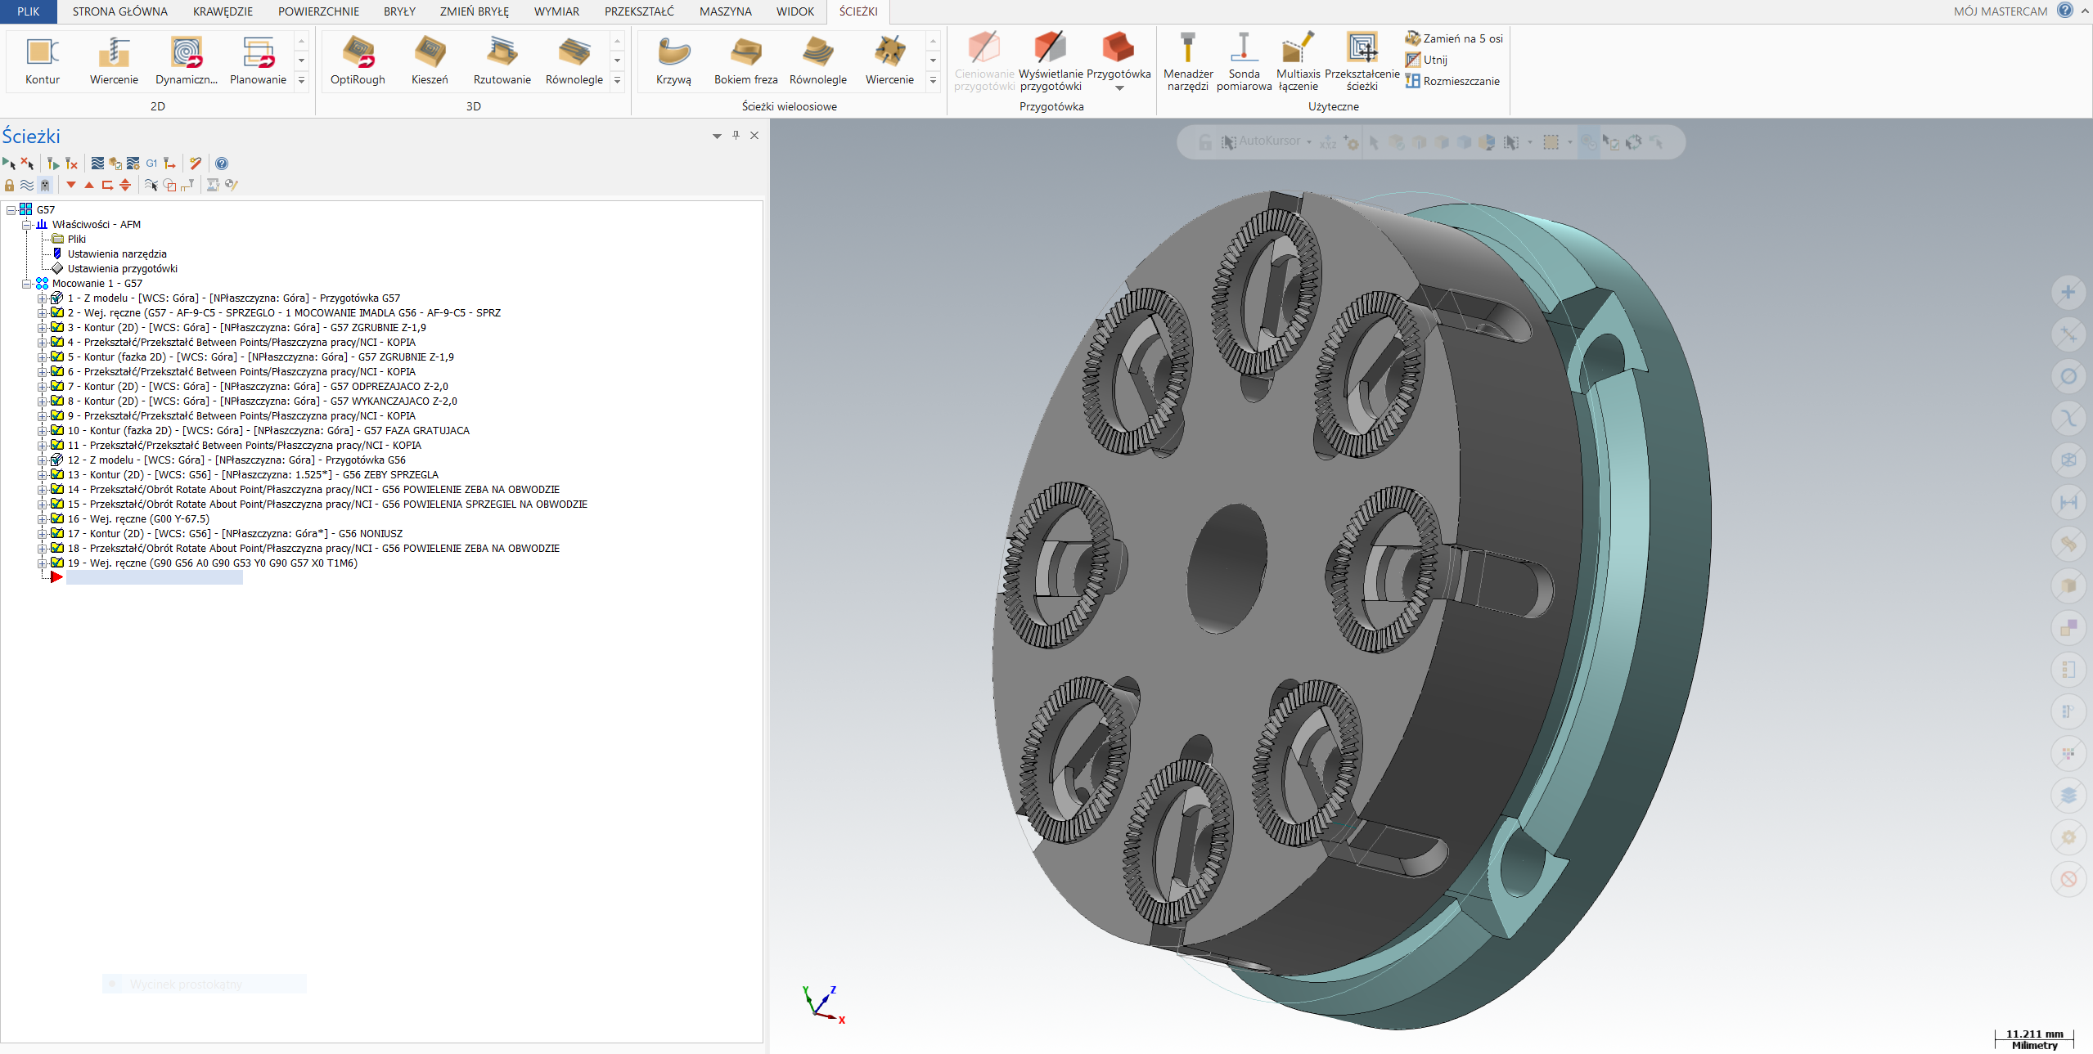This screenshot has width=2093, height=1054.
Task: Open the WIDOK ribbon tab
Action: [x=795, y=11]
